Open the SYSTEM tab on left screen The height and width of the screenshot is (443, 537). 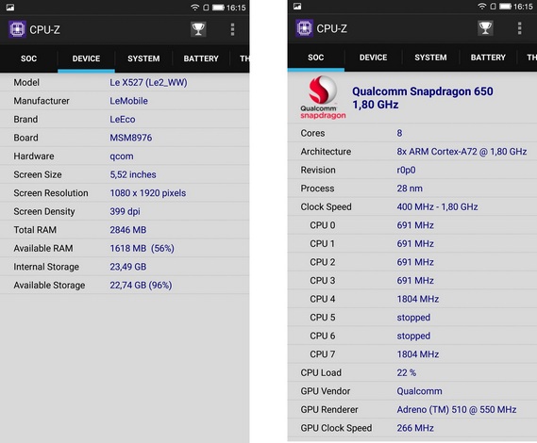(143, 58)
